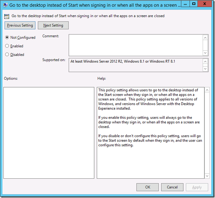Minimize the policy dialog window

(185, 4)
